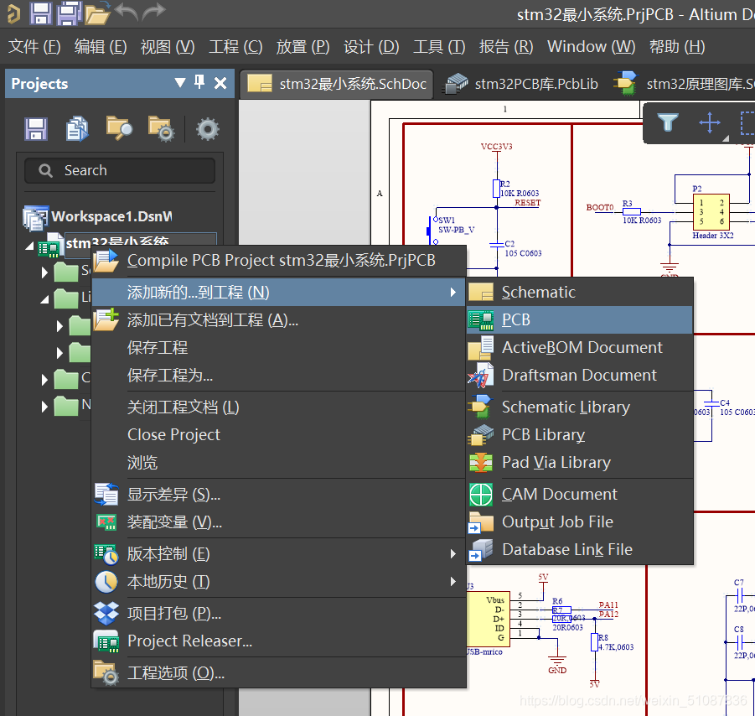The width and height of the screenshot is (755, 716).
Task: Open the Projects panel dropdown arrow
Action: 179,82
